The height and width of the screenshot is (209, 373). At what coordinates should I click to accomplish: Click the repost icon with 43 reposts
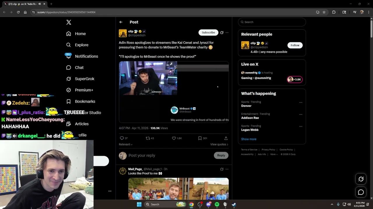tap(150, 138)
